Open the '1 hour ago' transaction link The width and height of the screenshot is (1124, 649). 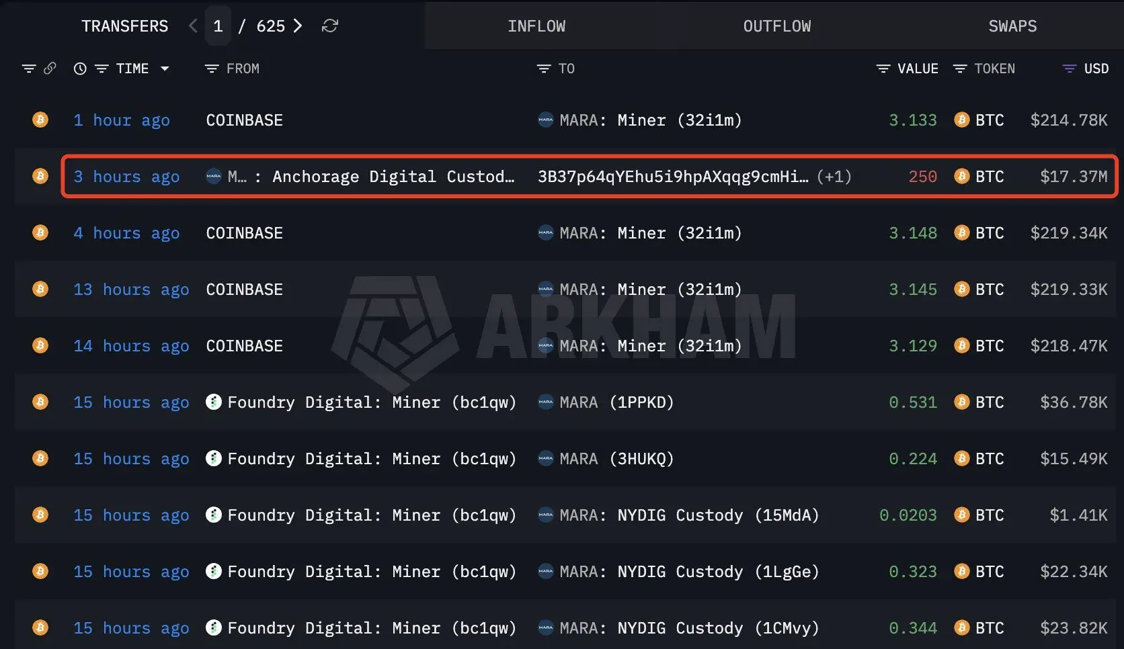click(x=122, y=120)
